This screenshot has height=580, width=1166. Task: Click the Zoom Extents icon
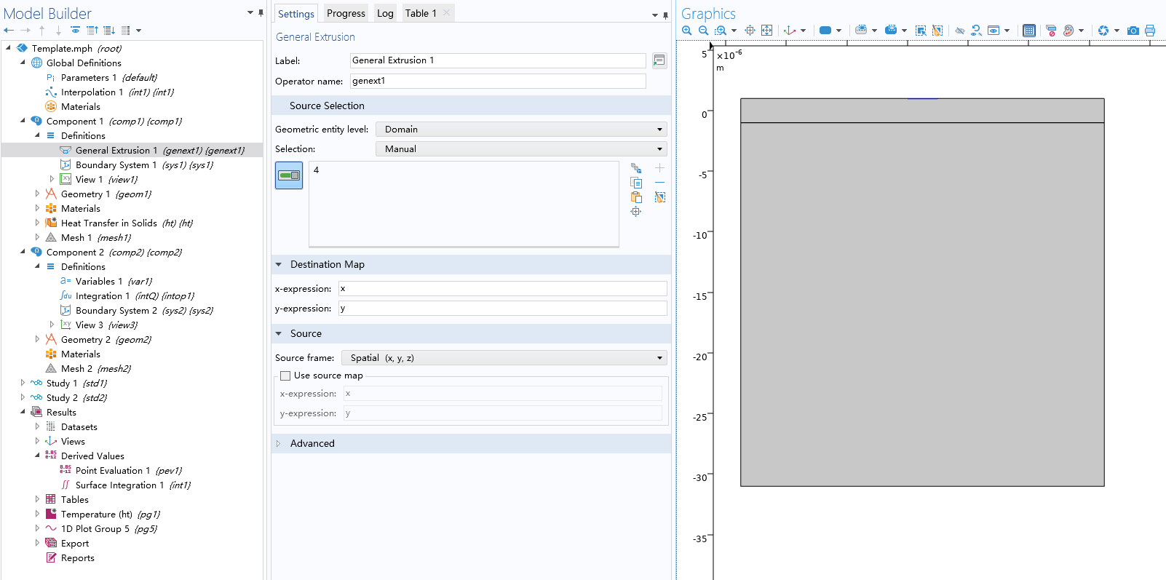coord(766,31)
